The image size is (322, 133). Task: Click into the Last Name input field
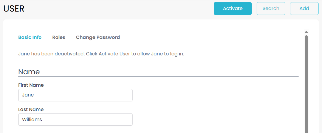pos(75,119)
